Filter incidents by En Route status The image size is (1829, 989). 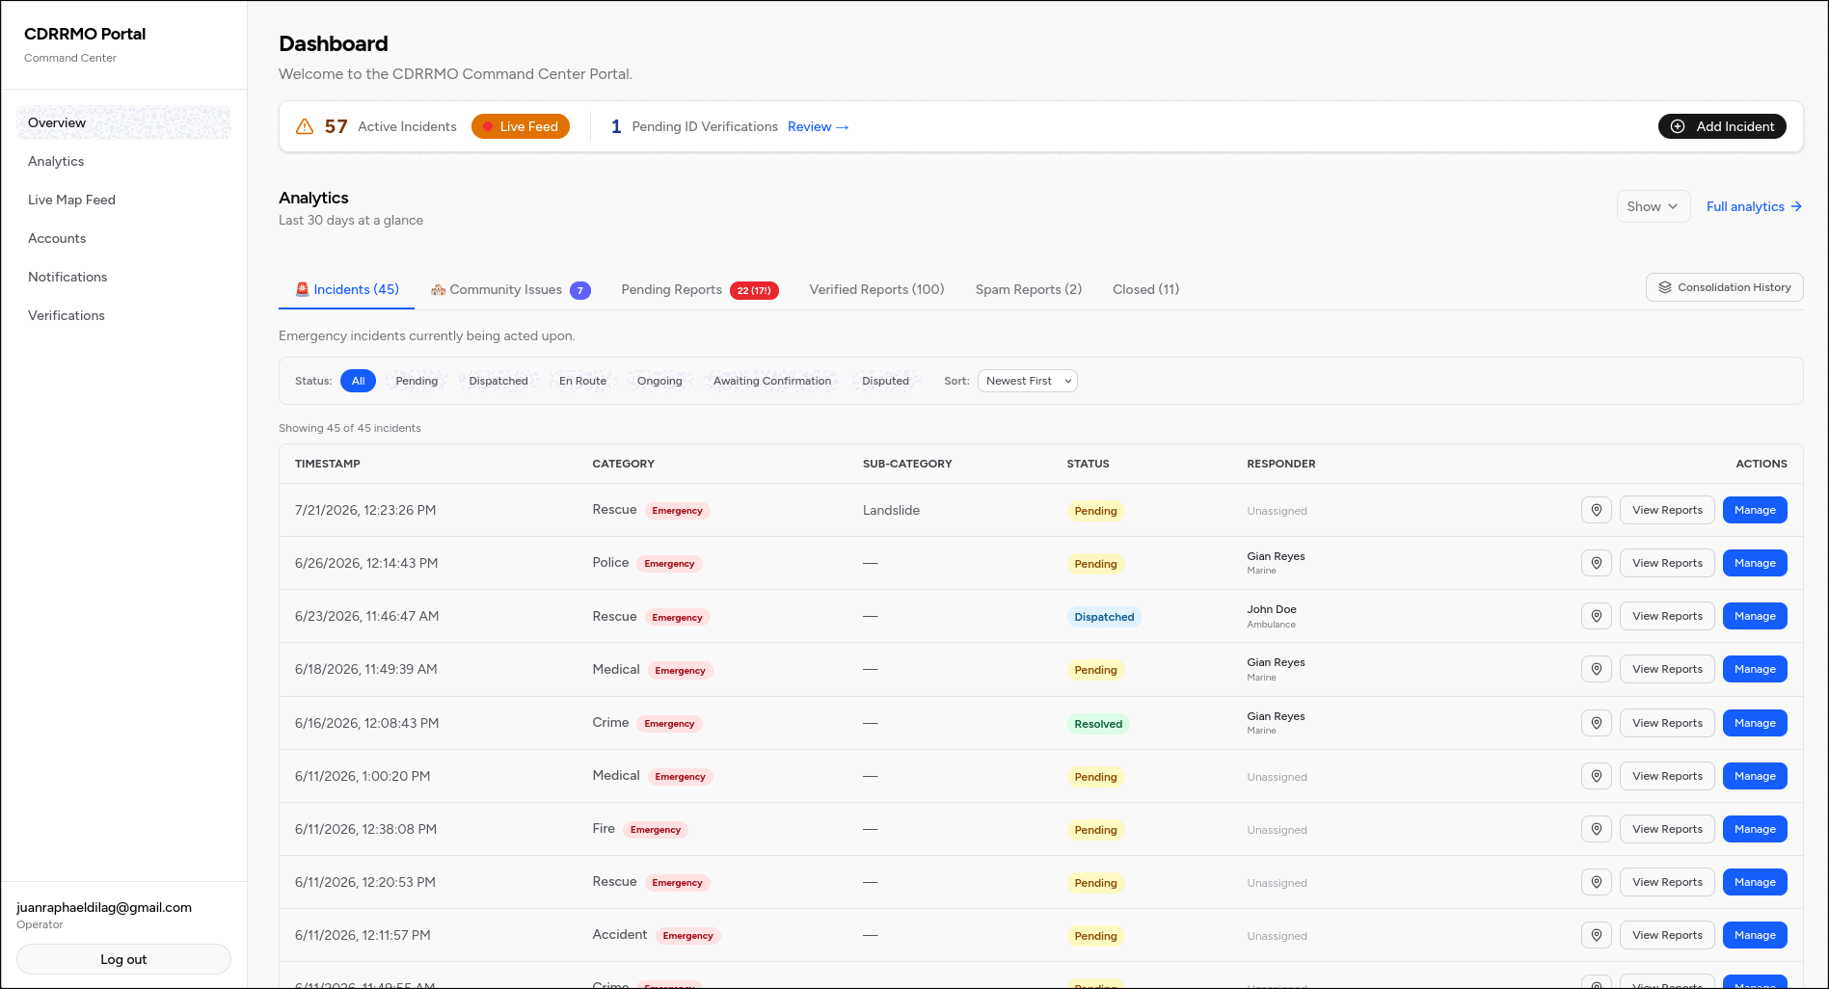coord(582,381)
